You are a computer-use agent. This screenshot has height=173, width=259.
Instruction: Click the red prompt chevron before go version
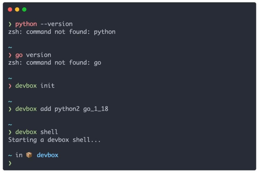(10, 55)
